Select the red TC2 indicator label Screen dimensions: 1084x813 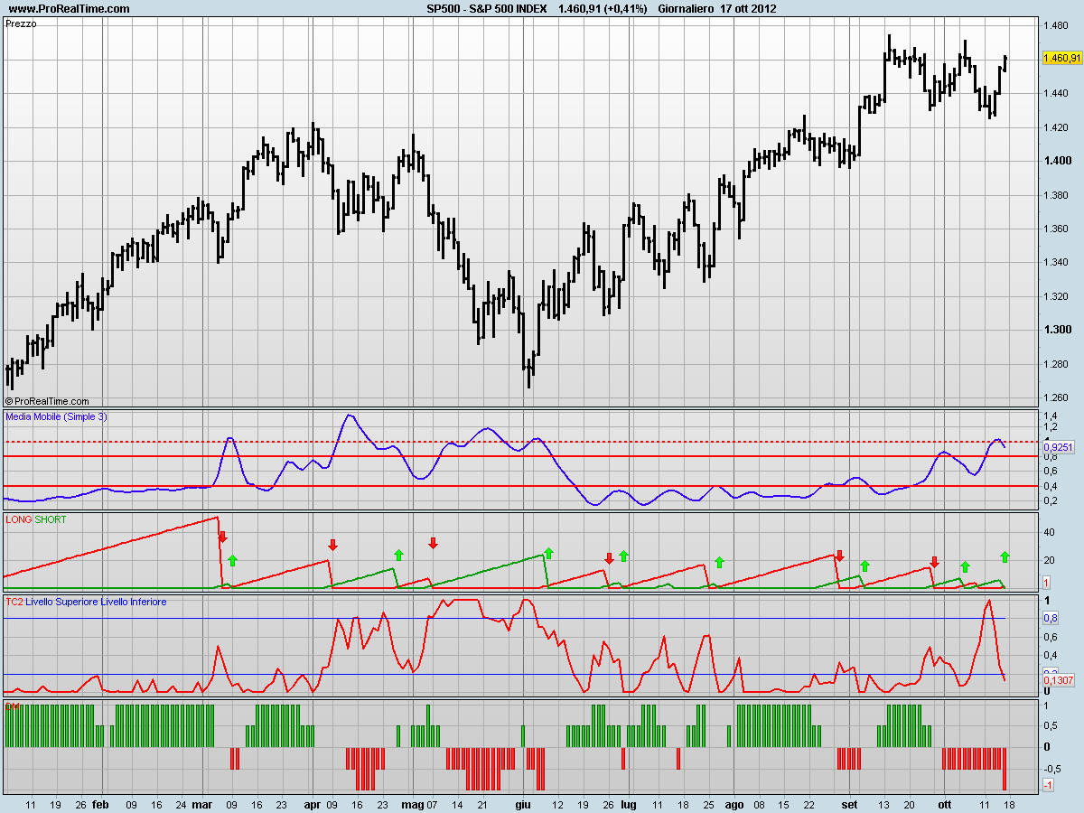click(x=14, y=601)
